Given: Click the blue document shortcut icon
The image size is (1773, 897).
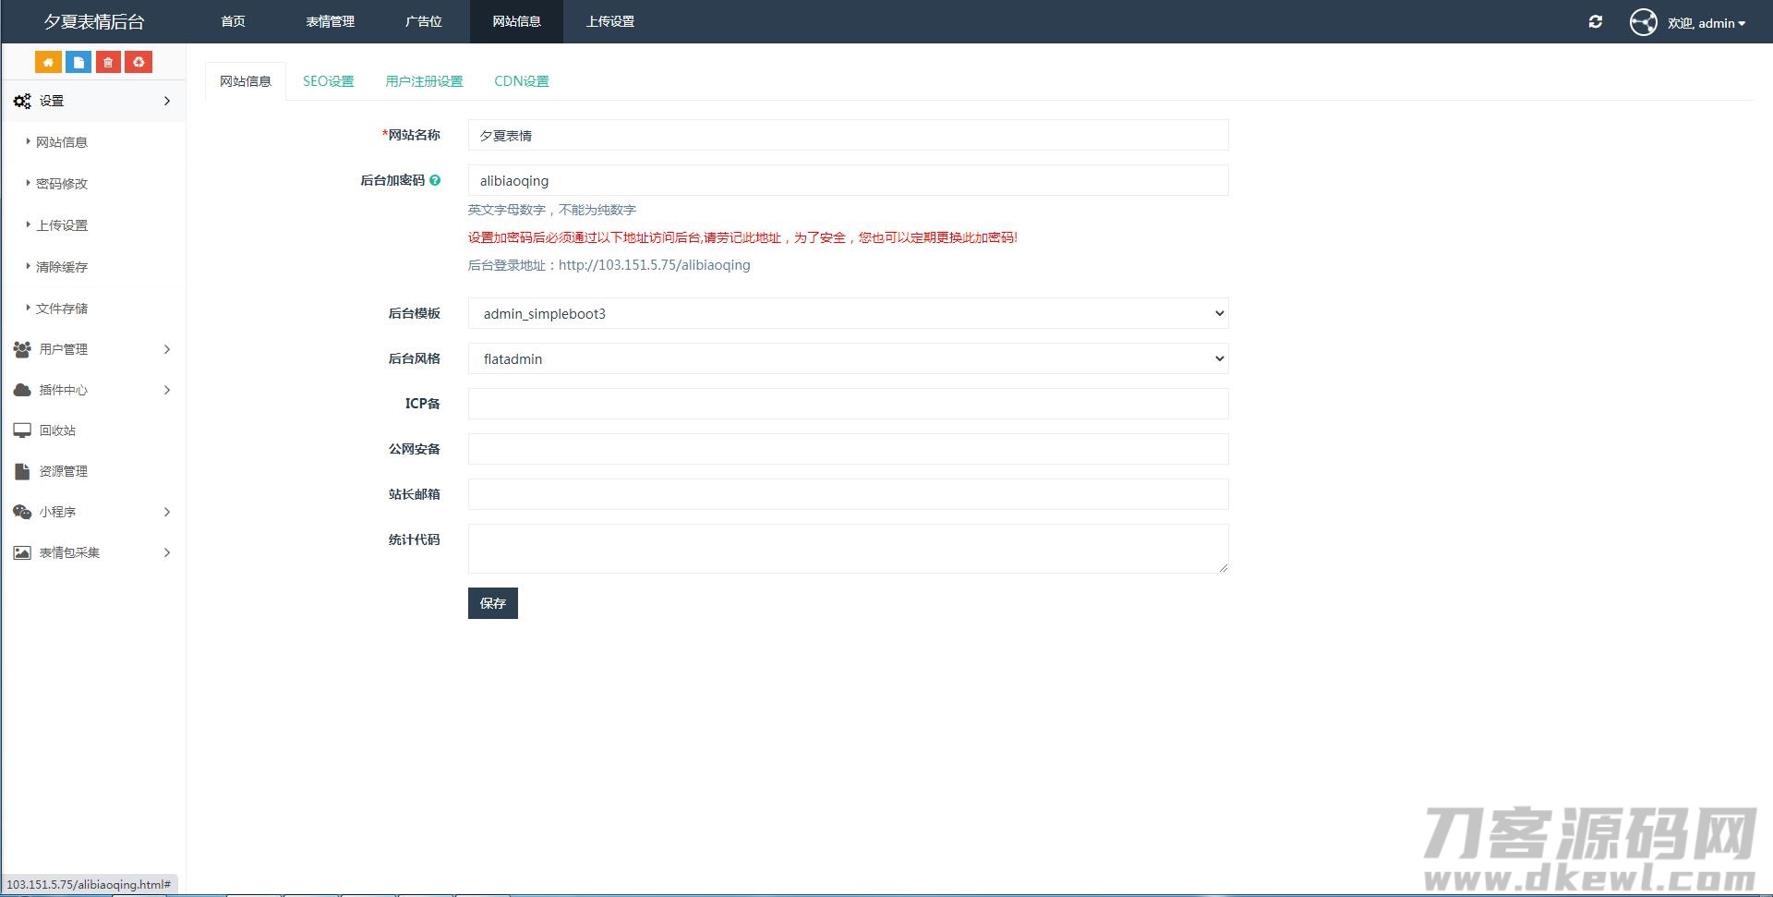Looking at the screenshot, I should [x=78, y=62].
